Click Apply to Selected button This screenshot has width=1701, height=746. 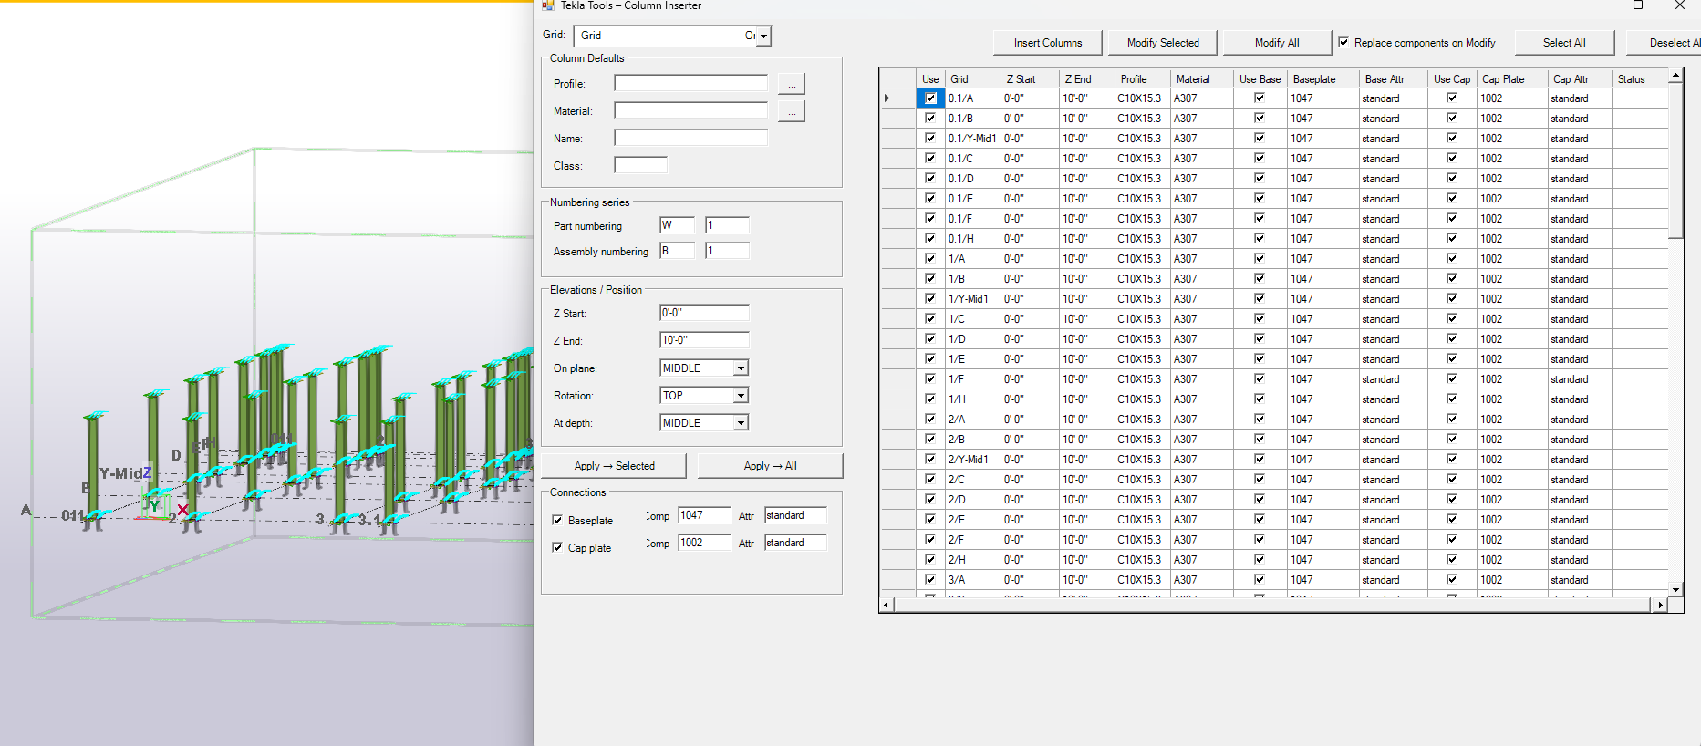click(615, 466)
